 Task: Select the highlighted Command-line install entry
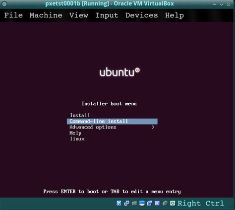pyautogui.click(x=112, y=121)
